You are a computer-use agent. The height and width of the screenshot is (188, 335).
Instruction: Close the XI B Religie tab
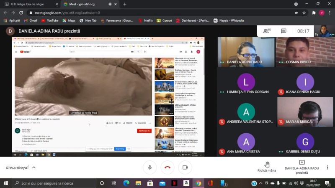click(x=57, y=4)
